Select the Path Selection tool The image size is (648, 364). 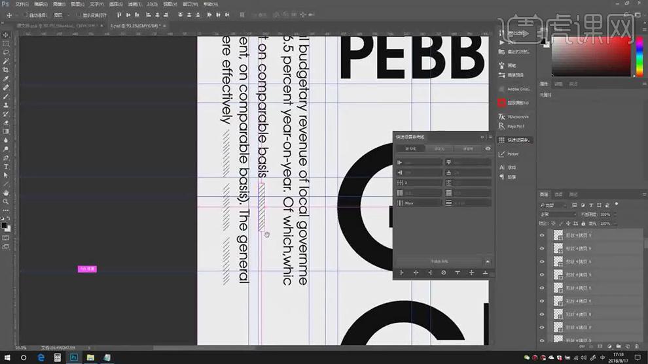(6, 175)
